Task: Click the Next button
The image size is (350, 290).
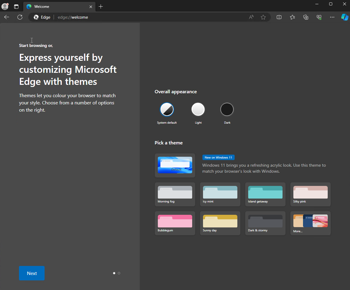Action: [x=32, y=273]
